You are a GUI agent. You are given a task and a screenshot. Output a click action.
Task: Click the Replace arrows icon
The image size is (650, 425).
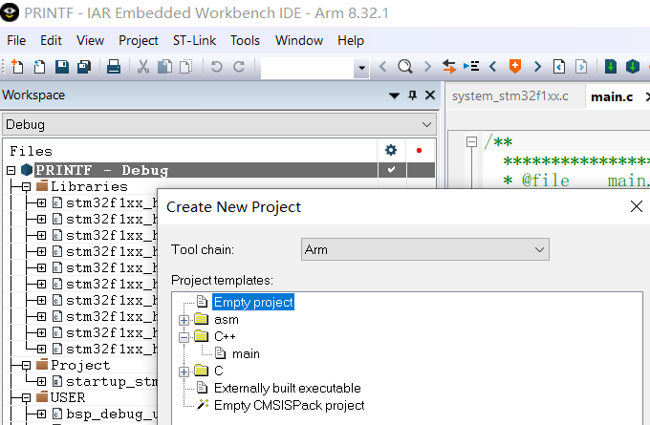(x=449, y=66)
